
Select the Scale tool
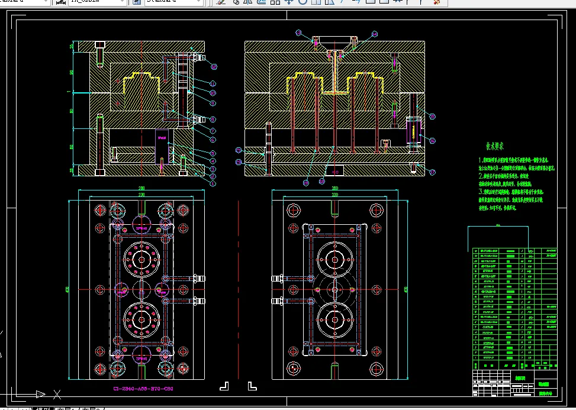click(317, 2)
